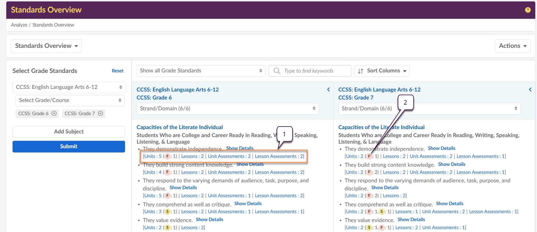
Task: Click the Add Subject button
Action: click(x=69, y=132)
